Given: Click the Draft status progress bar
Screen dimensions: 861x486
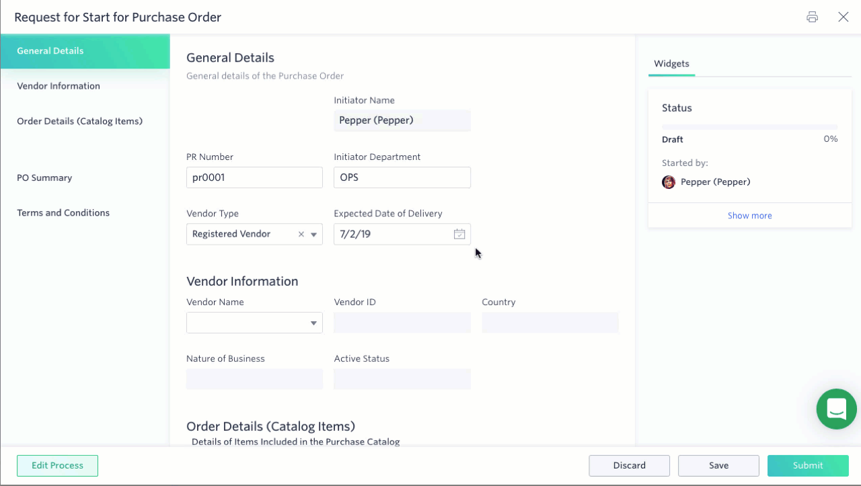Looking at the screenshot, I should pos(749,127).
